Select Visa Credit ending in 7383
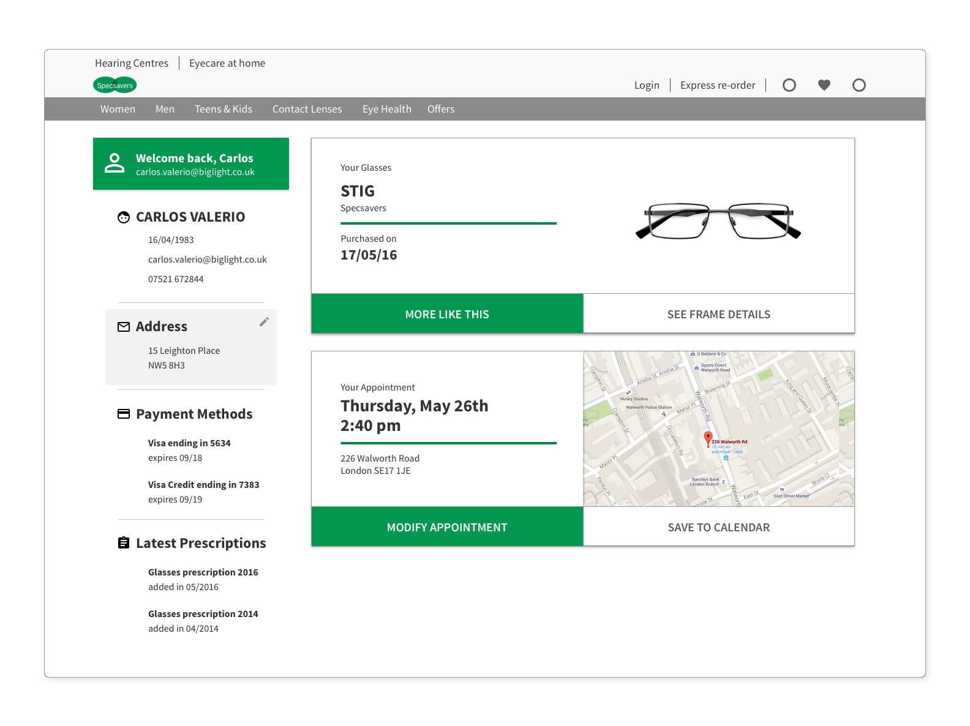The image size is (970, 726). tap(204, 485)
